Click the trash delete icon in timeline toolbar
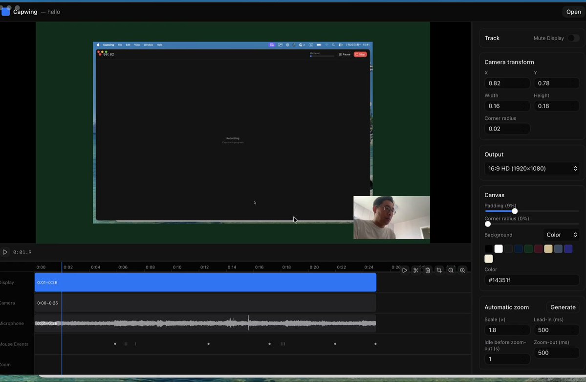586x382 pixels. (428, 270)
